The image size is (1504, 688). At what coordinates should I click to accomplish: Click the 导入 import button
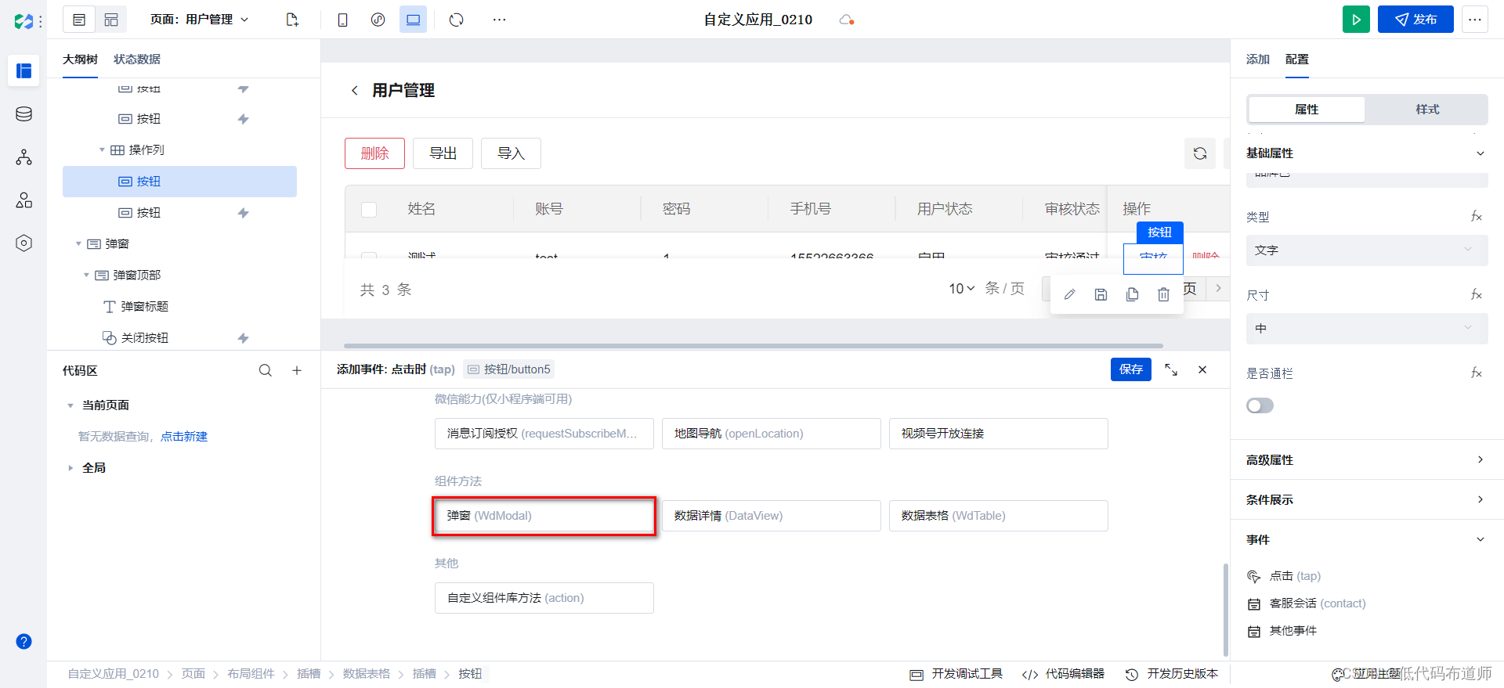pos(511,153)
